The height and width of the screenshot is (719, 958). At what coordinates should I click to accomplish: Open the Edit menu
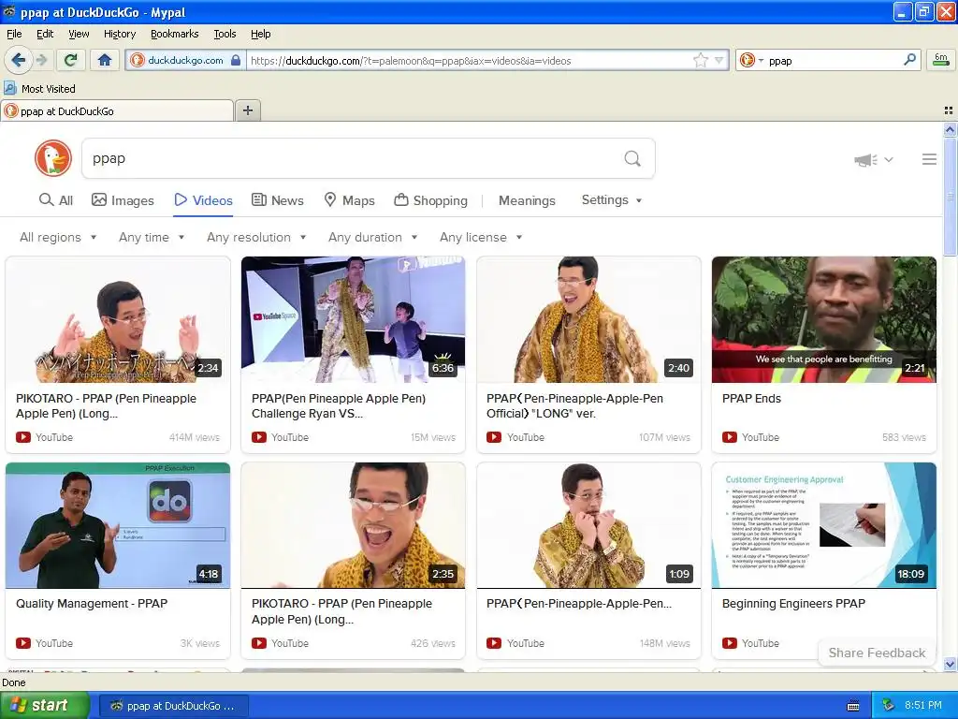(x=45, y=34)
